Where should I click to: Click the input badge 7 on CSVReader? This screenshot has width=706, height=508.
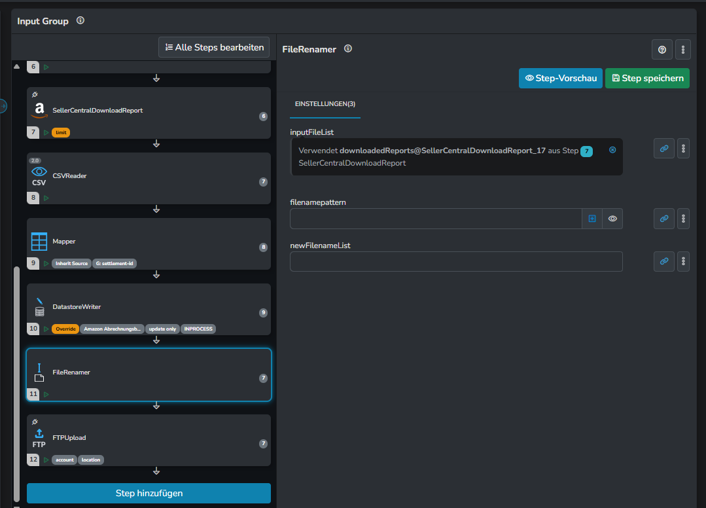coord(264,182)
